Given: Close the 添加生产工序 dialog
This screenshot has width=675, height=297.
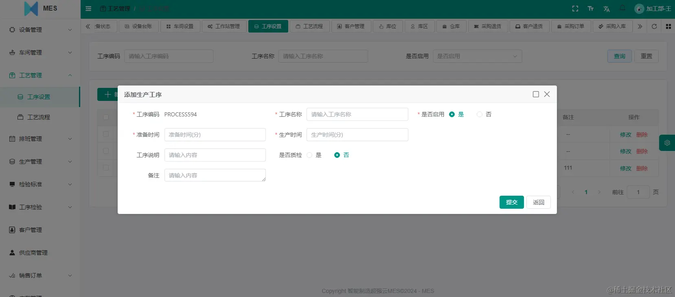Looking at the screenshot, I should pyautogui.click(x=547, y=94).
